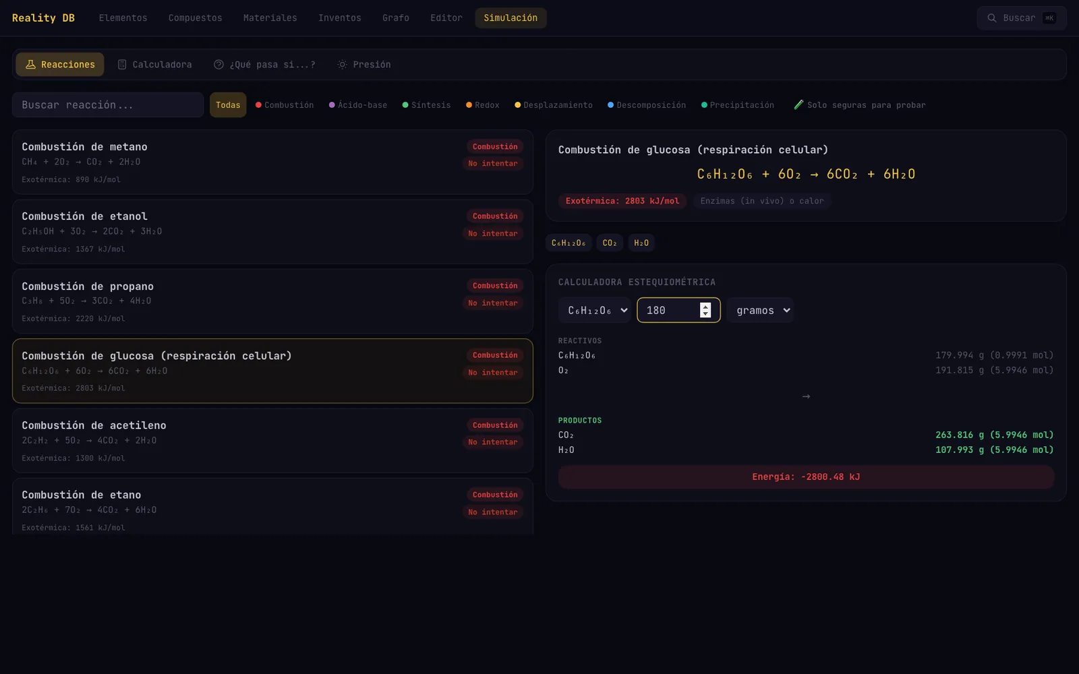Toggle the Desplazamiento filter
This screenshot has width=1079, height=674.
[554, 105]
